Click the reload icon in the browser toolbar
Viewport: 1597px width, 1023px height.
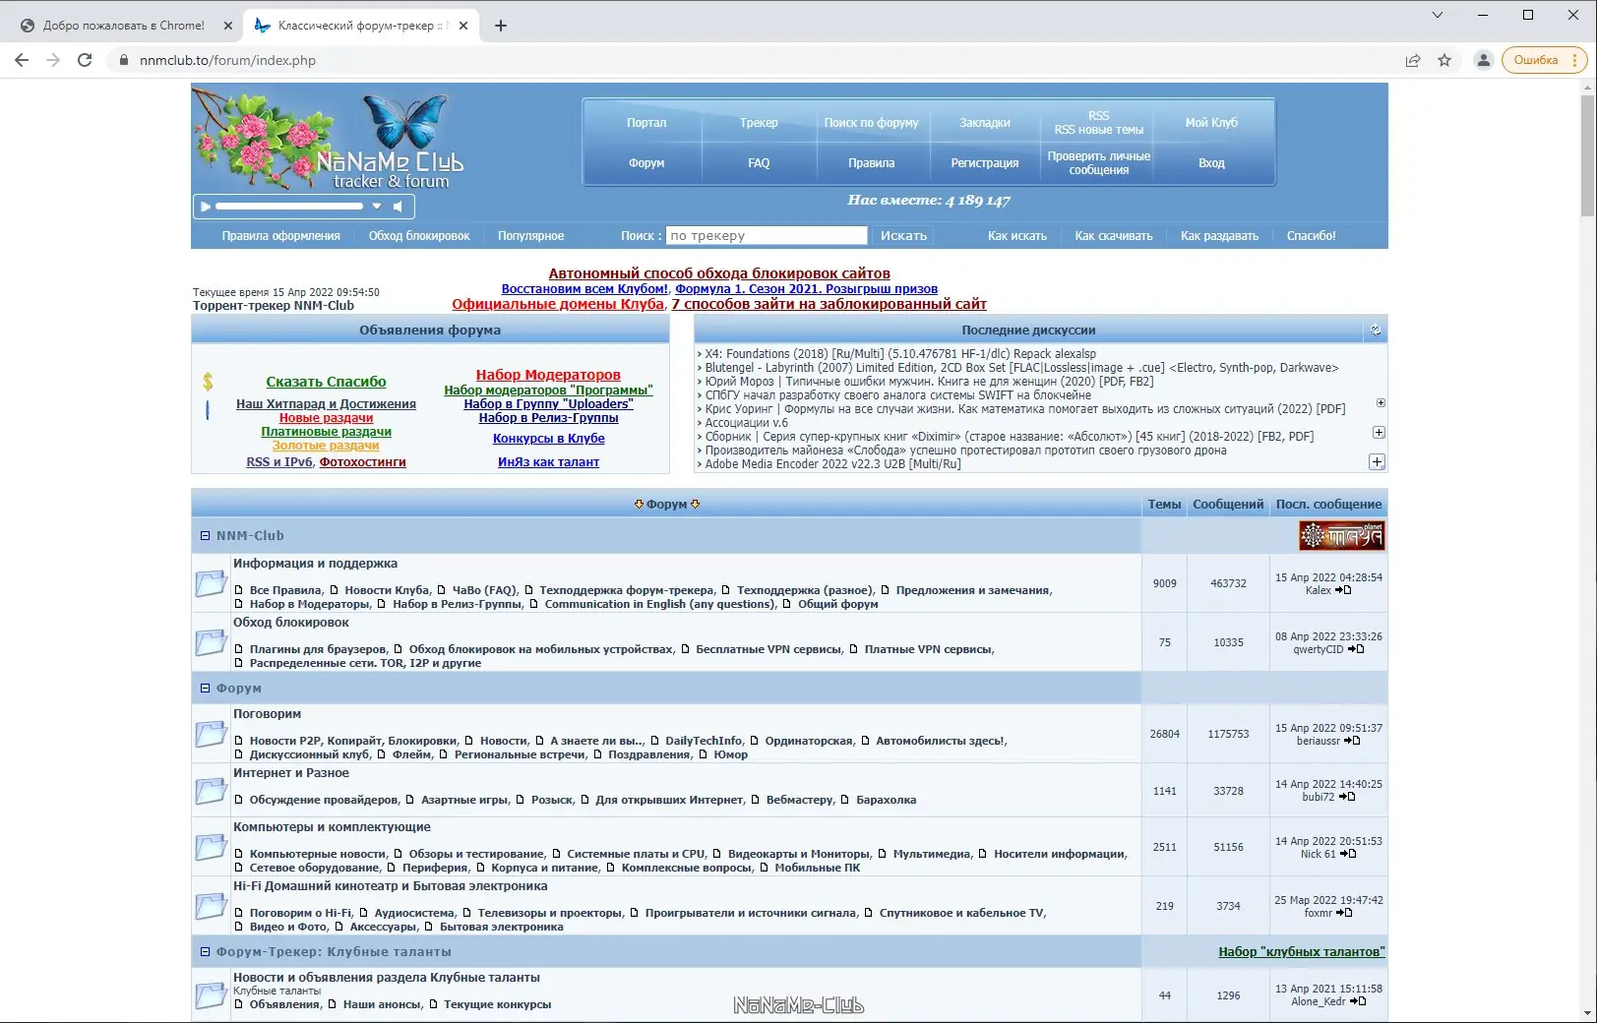84,60
